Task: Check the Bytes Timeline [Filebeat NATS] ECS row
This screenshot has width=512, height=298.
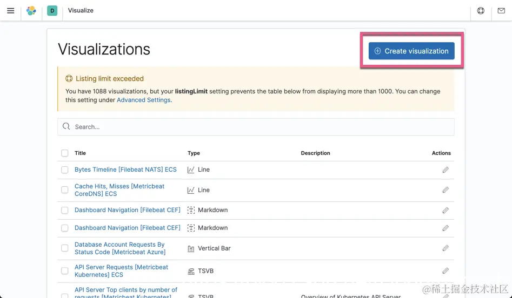Action: click(65, 170)
